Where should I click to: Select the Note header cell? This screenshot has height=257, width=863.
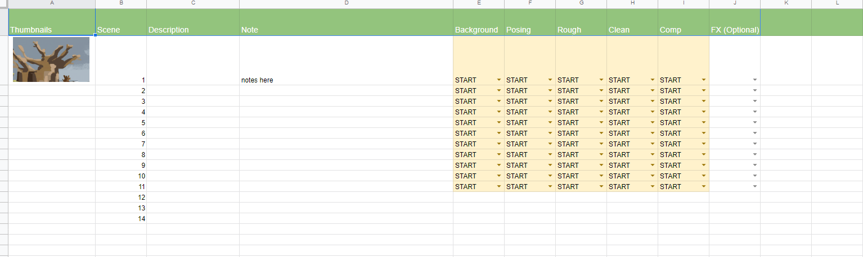(346, 22)
